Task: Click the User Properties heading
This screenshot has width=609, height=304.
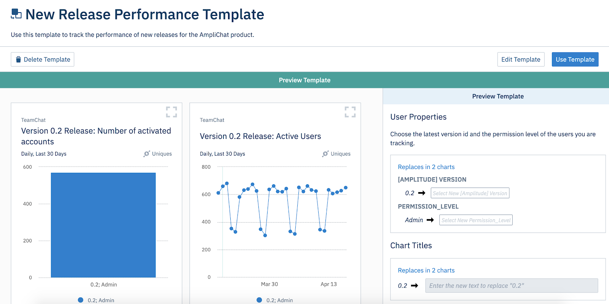Action: [x=418, y=117]
